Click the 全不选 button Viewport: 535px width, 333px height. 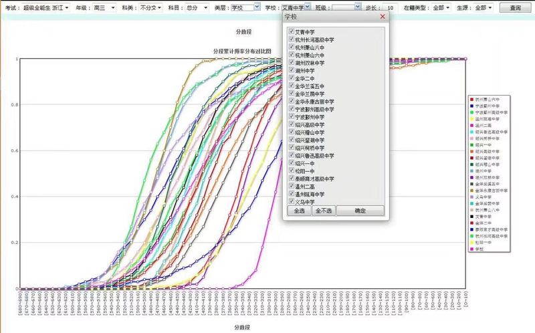(324, 211)
